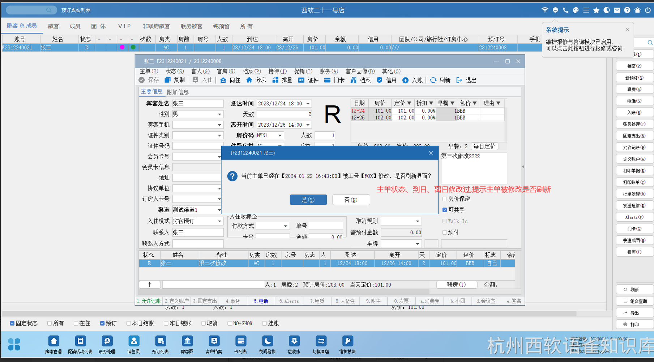The width and height of the screenshot is (654, 362).
Task: Tick the 预付 checkbox
Action: coord(445,232)
